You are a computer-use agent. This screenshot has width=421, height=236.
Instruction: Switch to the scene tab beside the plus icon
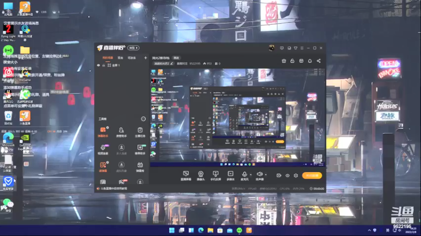pyautogui.click(x=132, y=58)
